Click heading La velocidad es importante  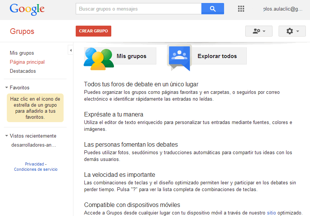pos(119,175)
